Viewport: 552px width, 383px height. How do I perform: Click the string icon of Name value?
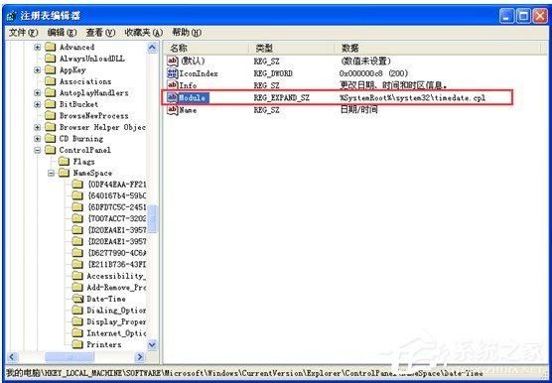[x=173, y=110]
